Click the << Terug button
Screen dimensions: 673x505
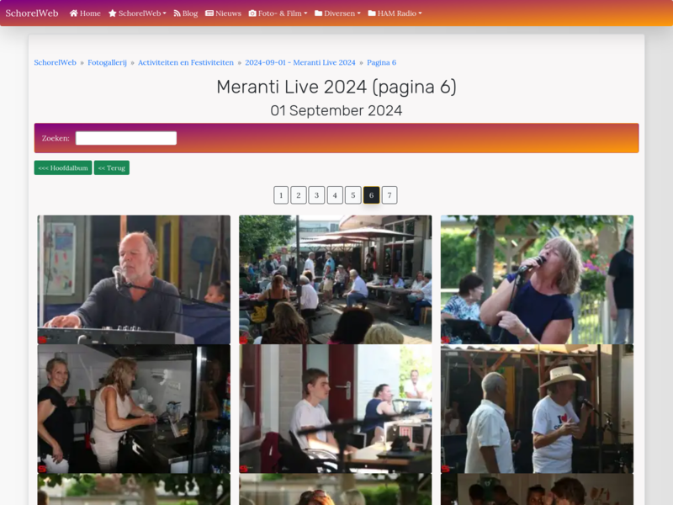click(x=112, y=167)
